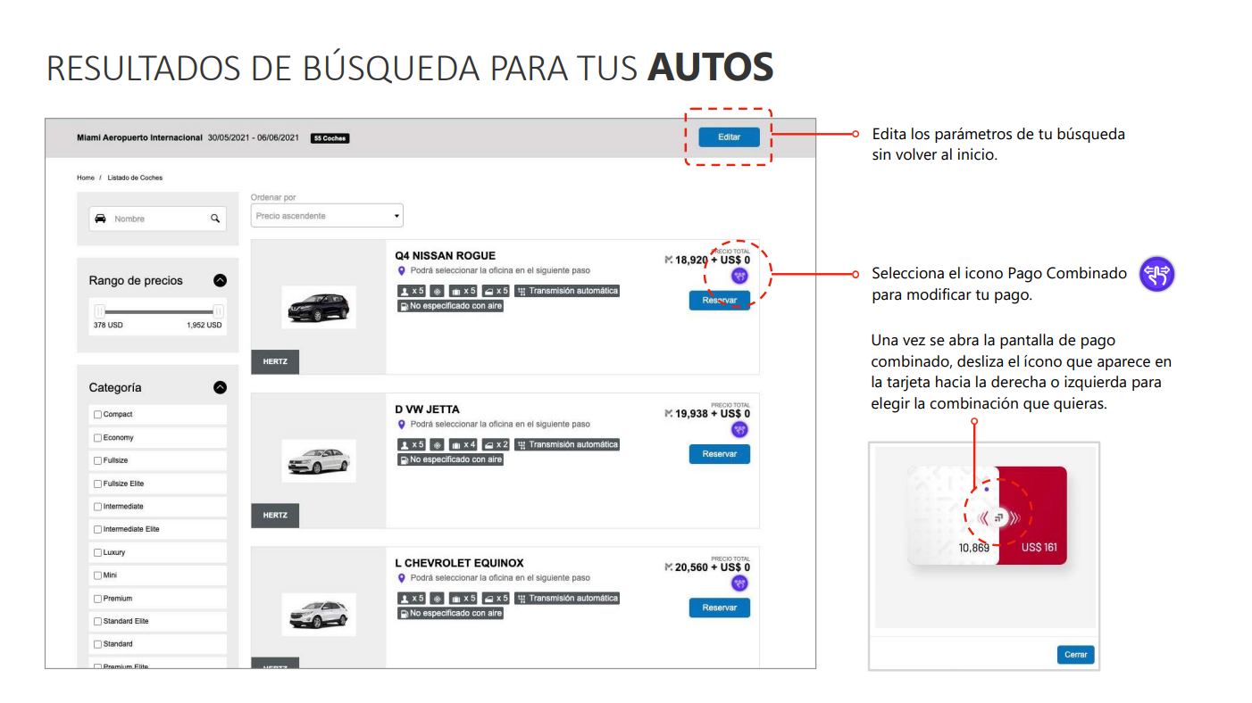1252x703 pixels.
Task: Open the Precio ascendente sort dropdown
Action: 327,216
